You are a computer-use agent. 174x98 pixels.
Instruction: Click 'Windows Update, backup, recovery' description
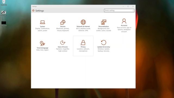click(104, 50)
